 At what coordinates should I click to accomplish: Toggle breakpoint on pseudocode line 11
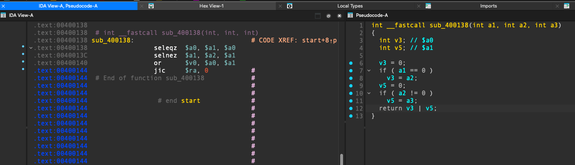click(x=351, y=101)
